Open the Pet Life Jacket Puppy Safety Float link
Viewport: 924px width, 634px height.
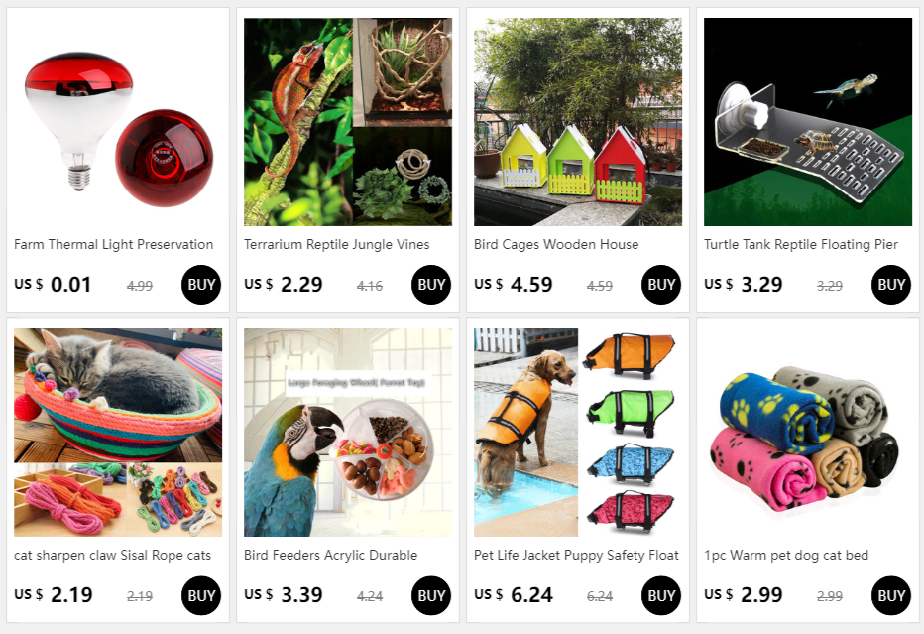tap(576, 555)
